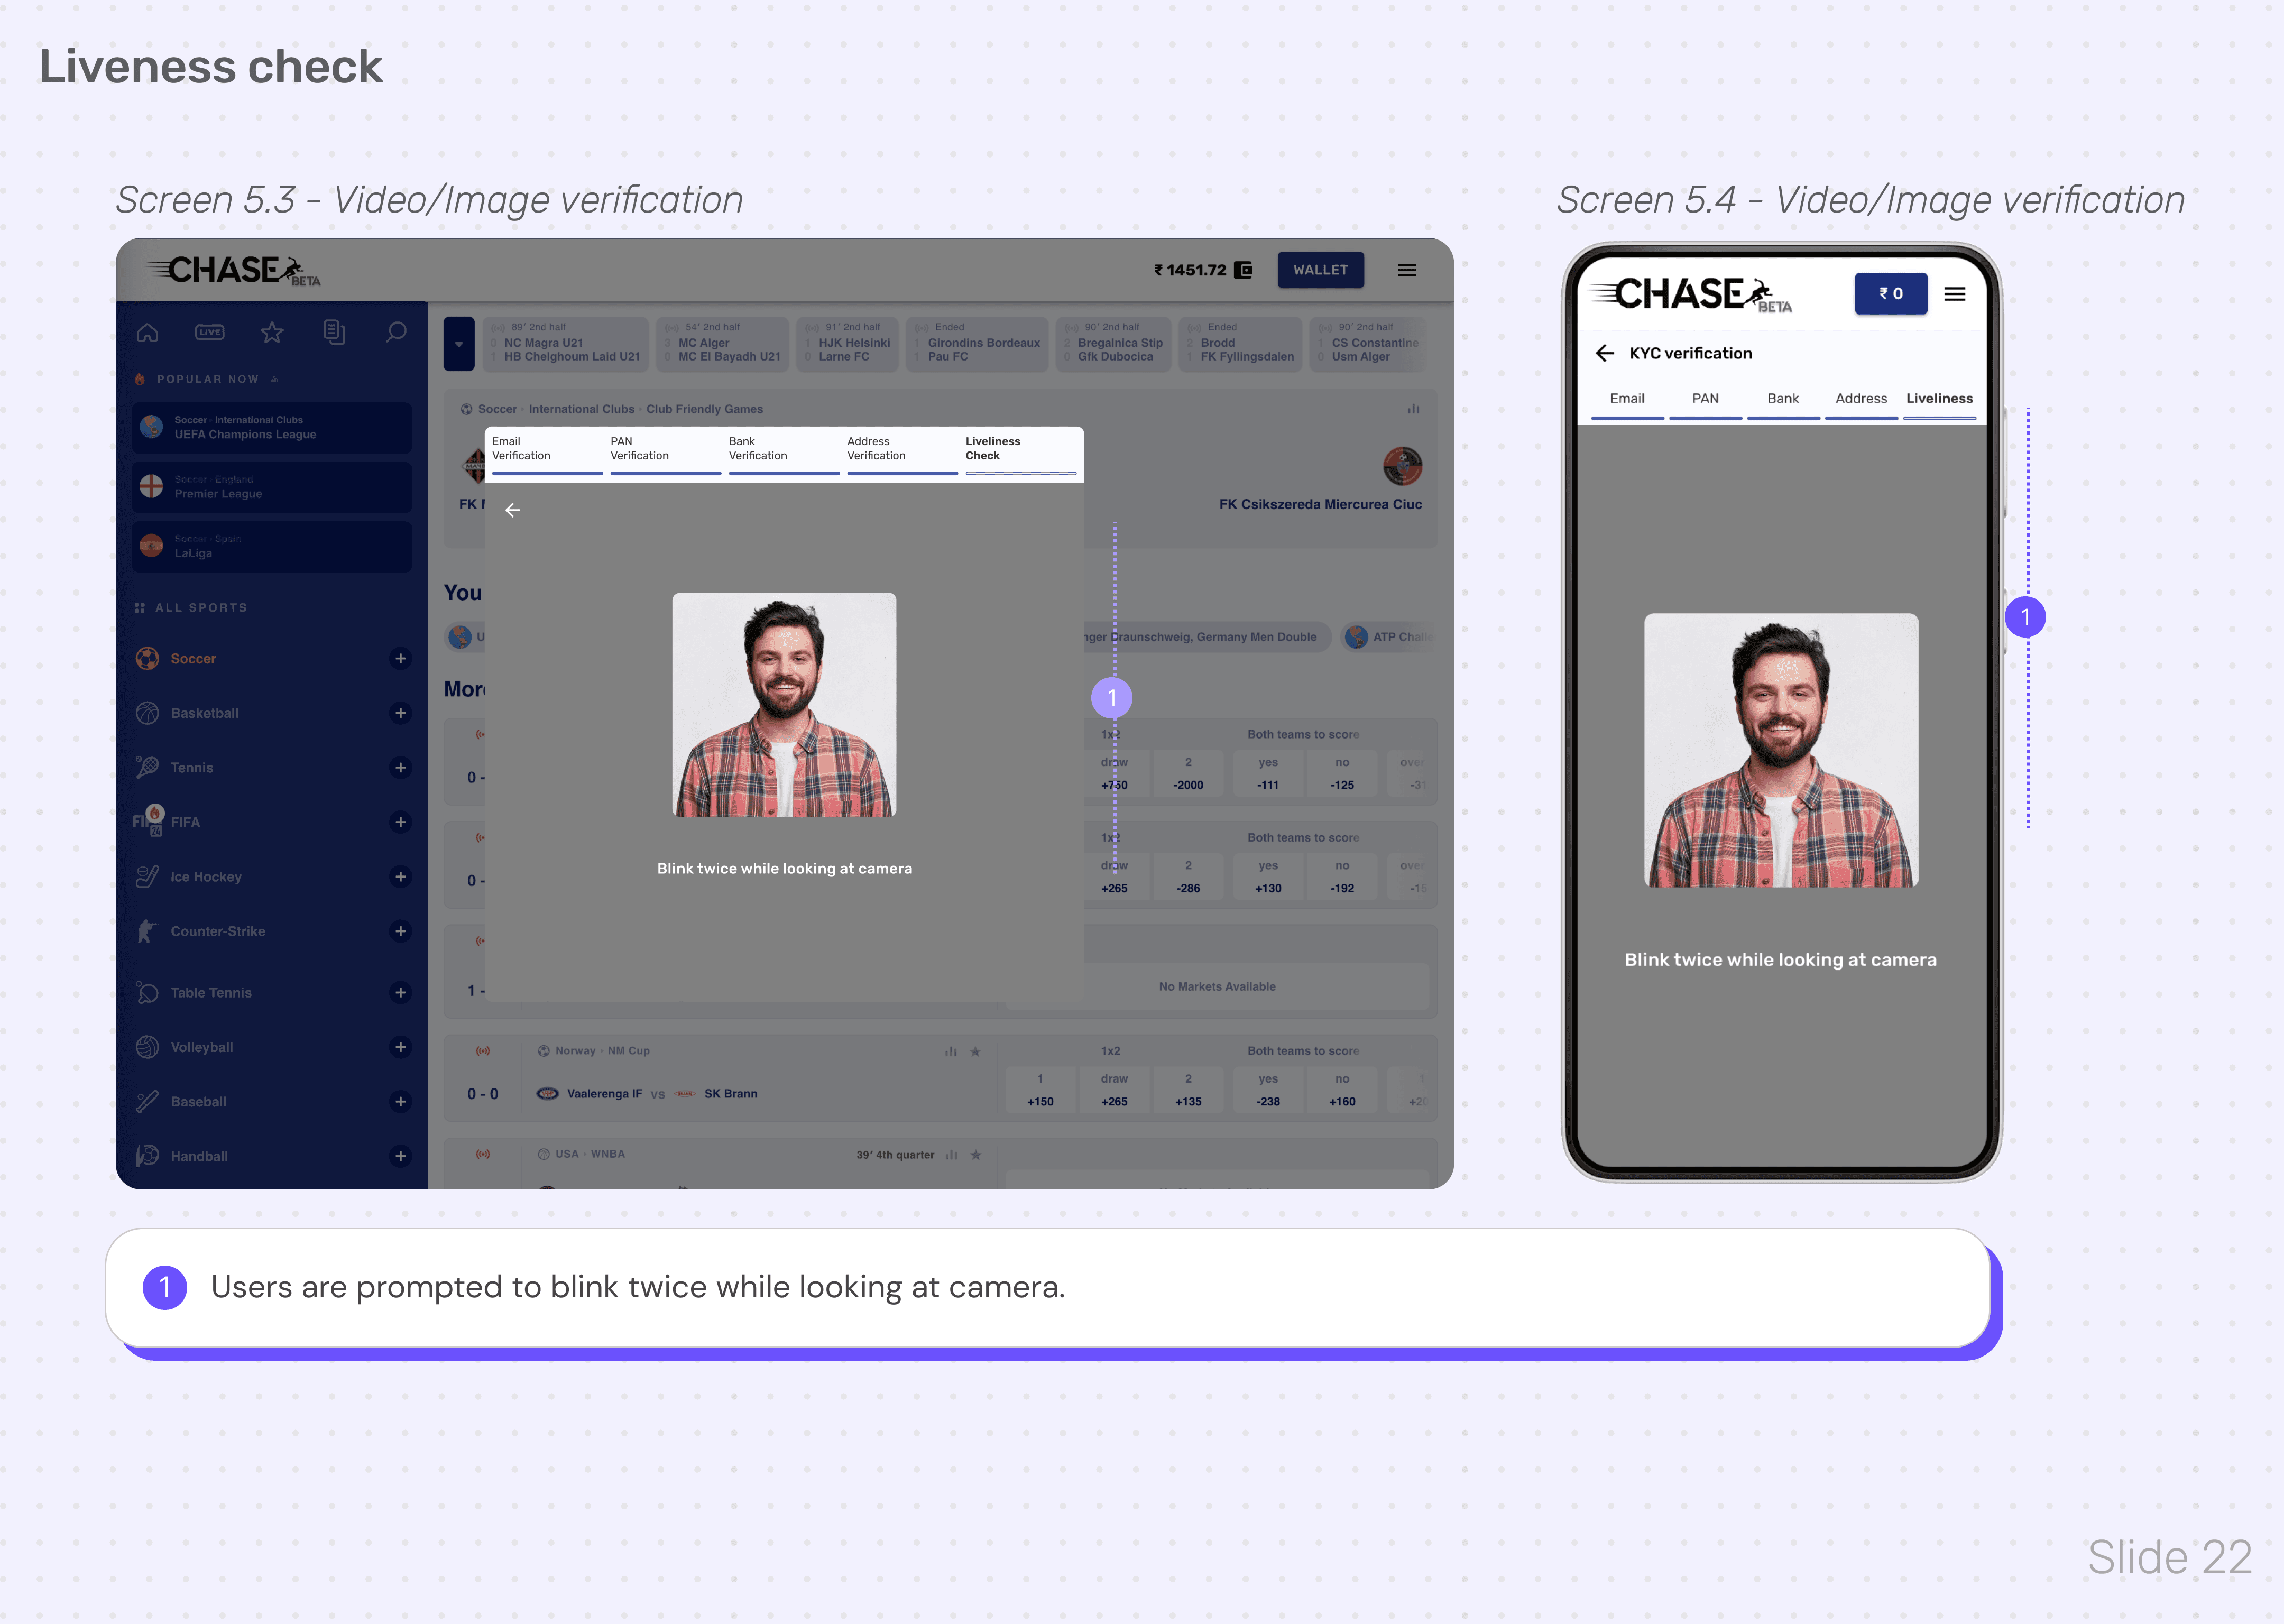Open the mobile hamburger menu icon

[1955, 294]
